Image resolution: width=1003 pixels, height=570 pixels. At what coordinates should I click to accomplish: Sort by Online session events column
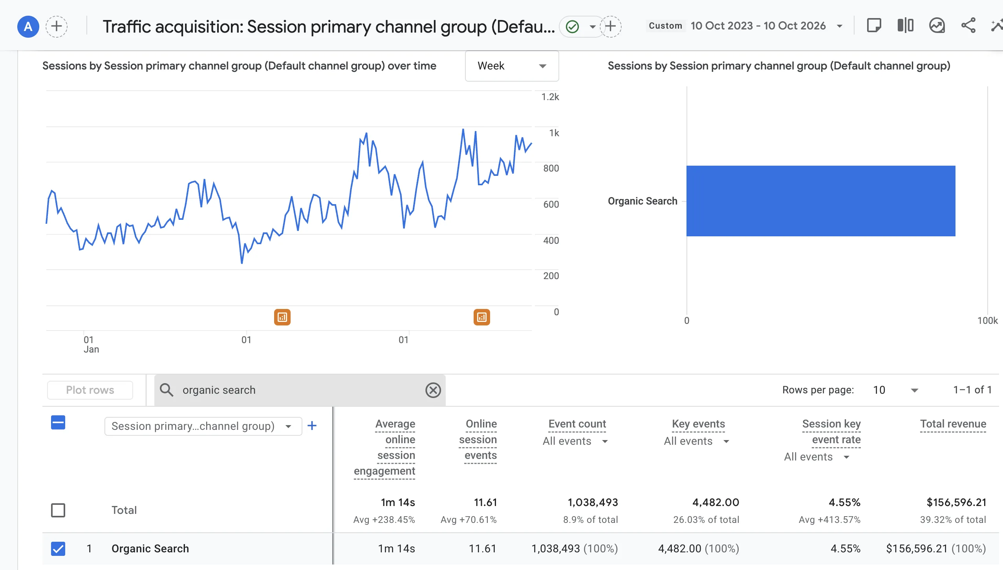[x=478, y=439]
